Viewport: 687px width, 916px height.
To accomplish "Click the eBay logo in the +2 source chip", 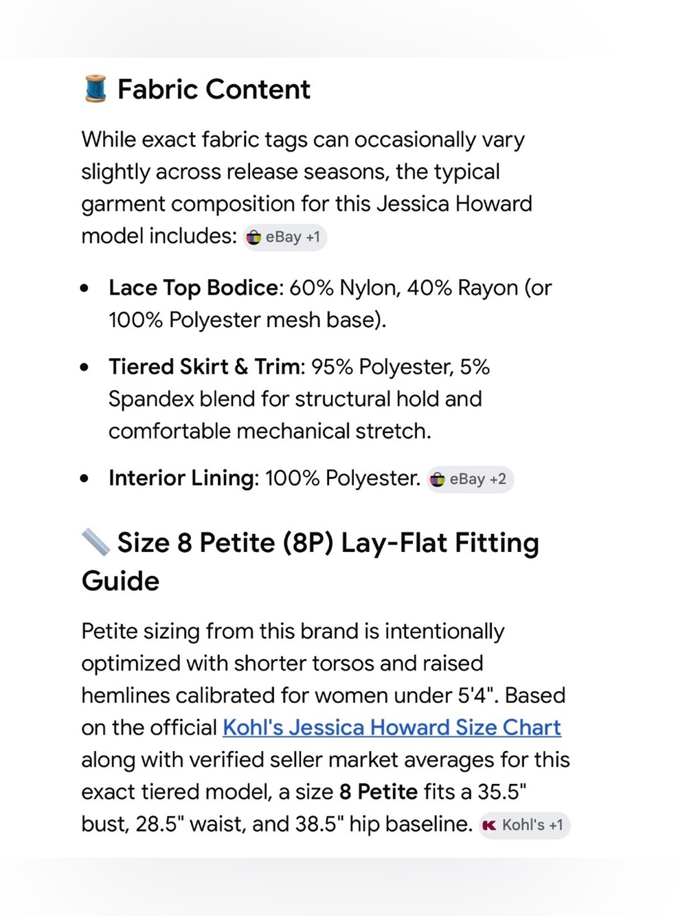I will [x=438, y=479].
